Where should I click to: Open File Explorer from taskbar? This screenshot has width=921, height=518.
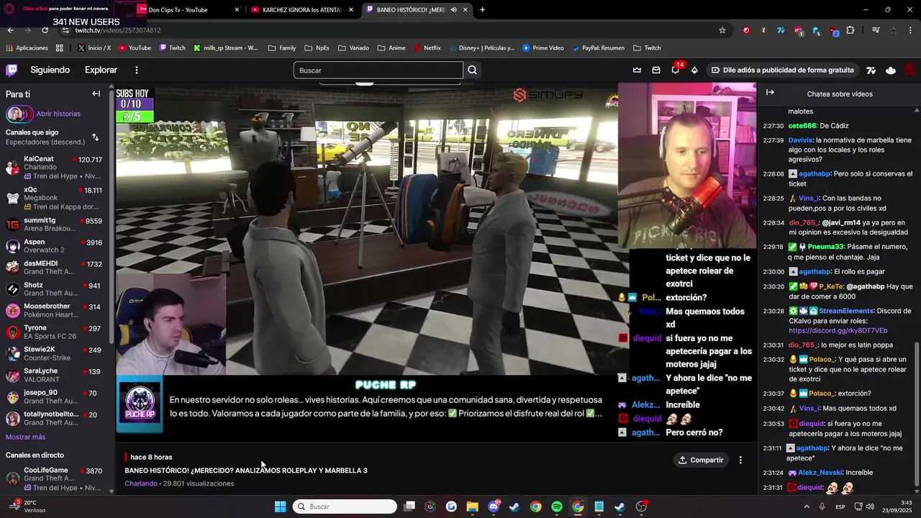(472, 506)
